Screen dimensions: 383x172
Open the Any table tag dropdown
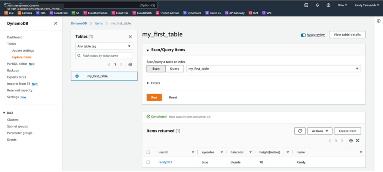pos(104,46)
